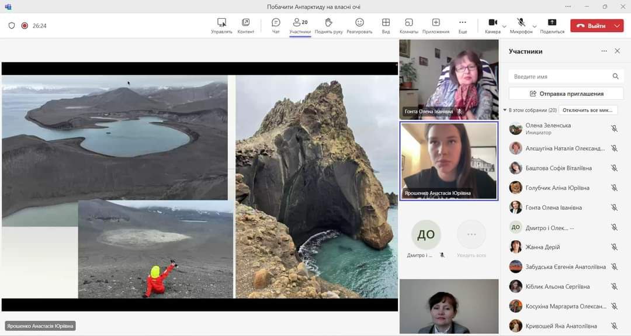Open the React (Реагировать) emoji menu
Image resolution: width=631 pixels, height=336 pixels.
coord(359,22)
